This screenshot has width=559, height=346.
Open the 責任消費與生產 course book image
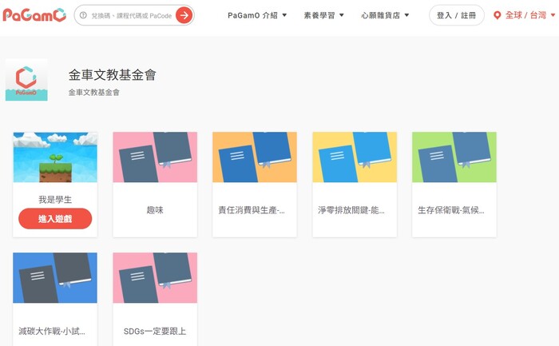pyautogui.click(x=255, y=157)
